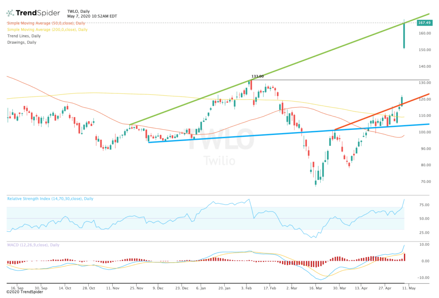Image resolution: width=439 pixels, height=298 pixels.
Task: Click the 100.00 price axis label
Action: (425, 132)
